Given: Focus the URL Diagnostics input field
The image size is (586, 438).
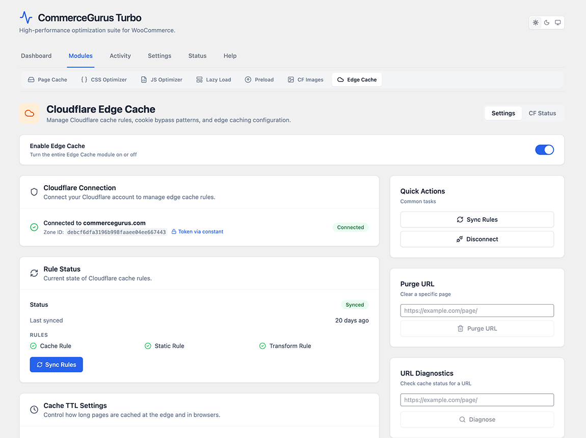Looking at the screenshot, I should [x=477, y=400].
